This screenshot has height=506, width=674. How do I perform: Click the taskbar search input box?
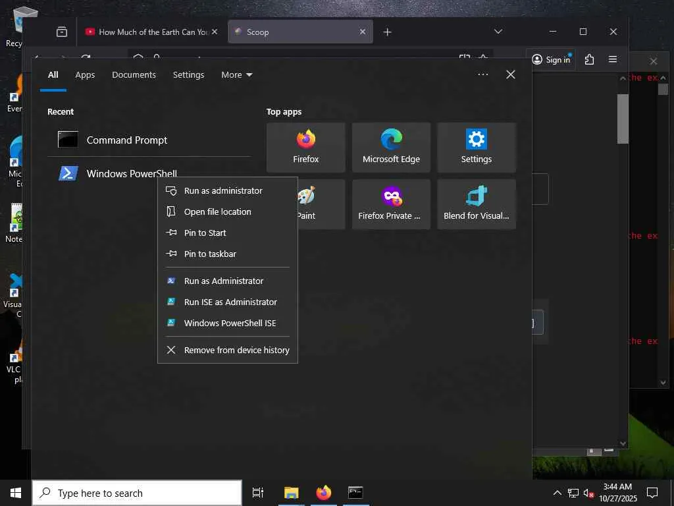tap(137, 493)
